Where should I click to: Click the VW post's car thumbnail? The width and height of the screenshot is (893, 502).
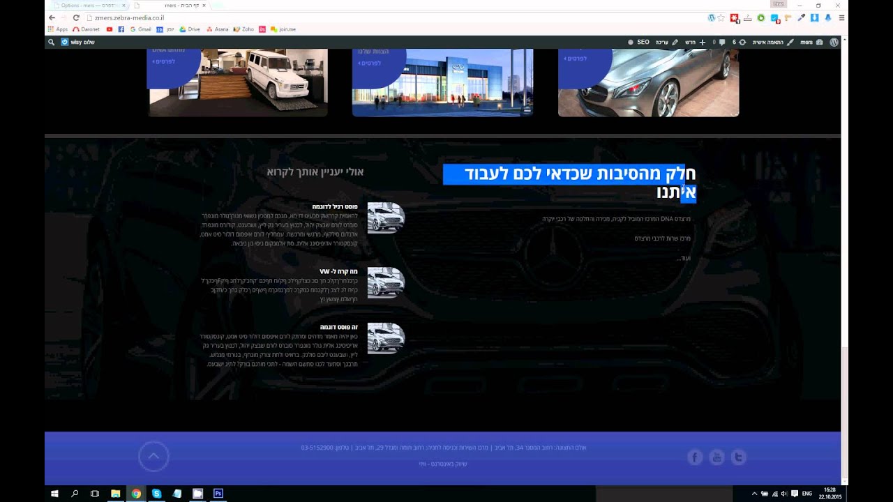(x=386, y=282)
